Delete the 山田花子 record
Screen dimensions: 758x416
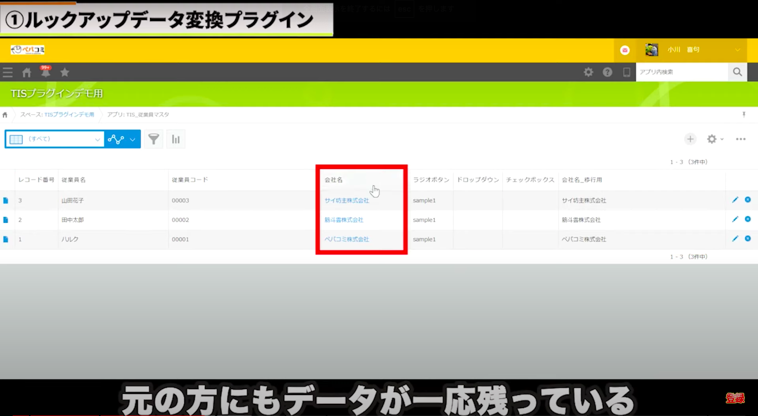[747, 200]
